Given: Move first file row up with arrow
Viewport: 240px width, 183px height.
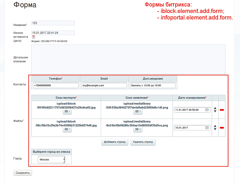Looking at the screenshot, I should pyautogui.click(x=215, y=108).
